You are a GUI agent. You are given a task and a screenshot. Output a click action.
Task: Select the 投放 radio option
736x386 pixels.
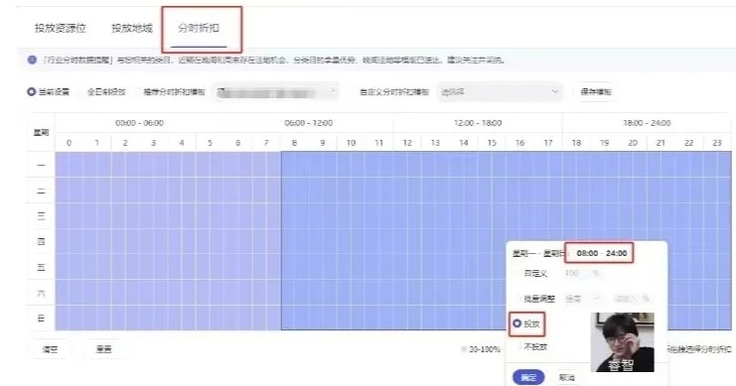click(517, 323)
